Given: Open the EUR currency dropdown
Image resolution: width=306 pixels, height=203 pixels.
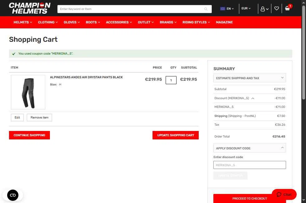Looking at the screenshot, I should pos(246,8).
